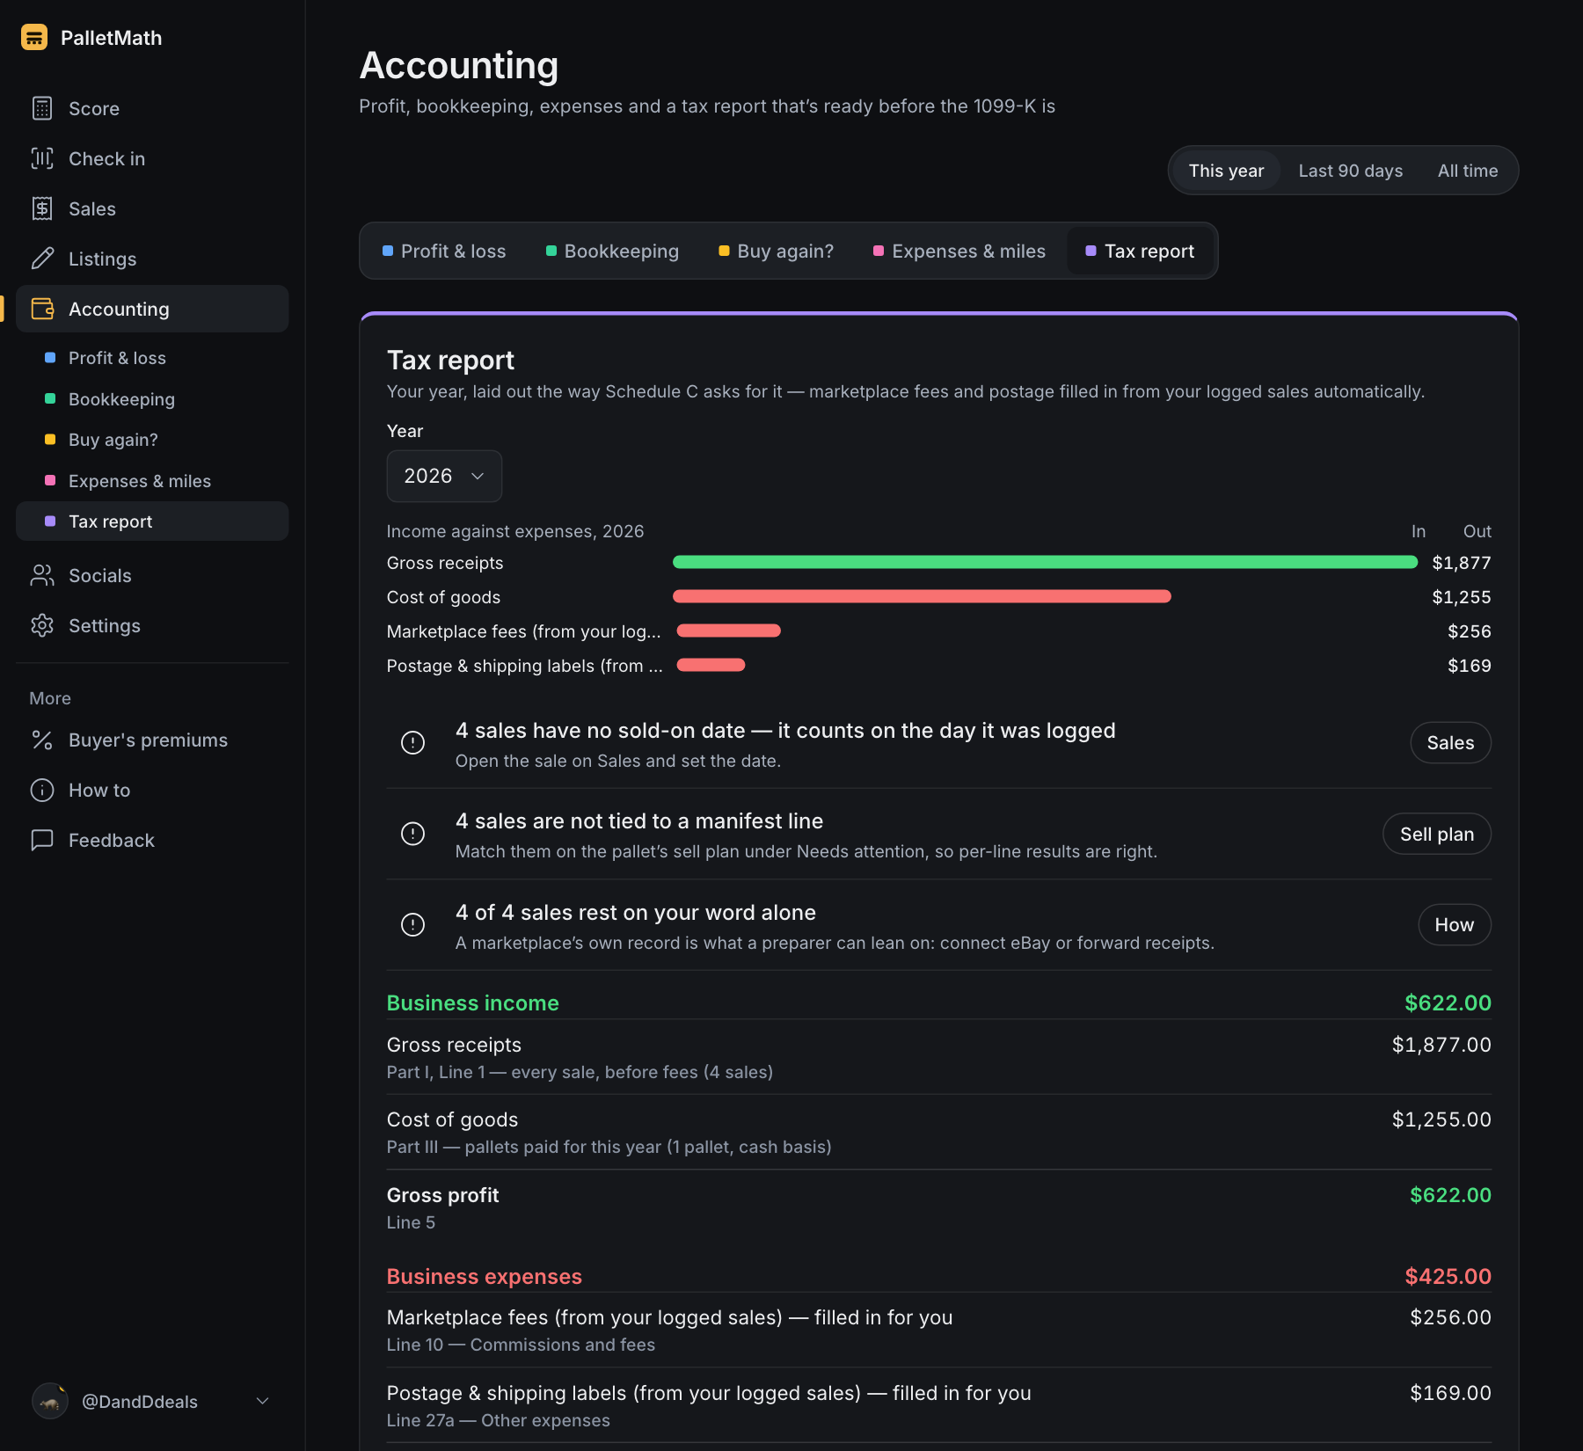Switch range to Last 90 days
The image size is (1583, 1451).
(x=1350, y=171)
